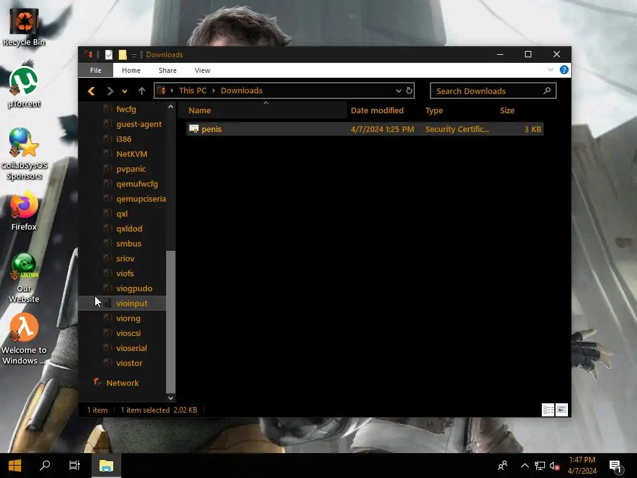
Task: Show hidden system tray icons
Action: (x=525, y=466)
